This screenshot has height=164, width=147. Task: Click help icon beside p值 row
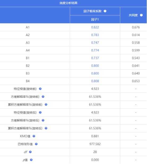point(31,160)
